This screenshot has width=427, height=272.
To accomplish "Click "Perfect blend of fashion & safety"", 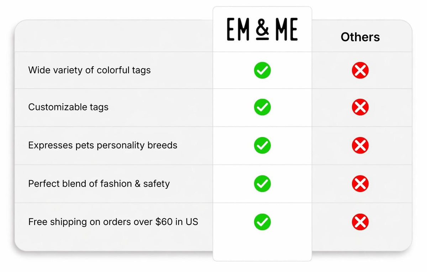I will tap(99, 184).
